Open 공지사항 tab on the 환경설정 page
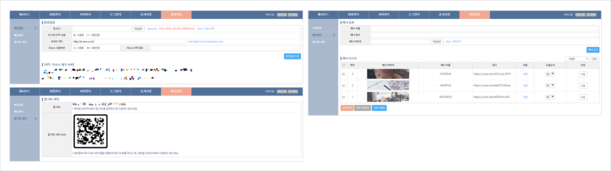Image resolution: width=611 pixels, height=171 pixels. tap(146, 15)
